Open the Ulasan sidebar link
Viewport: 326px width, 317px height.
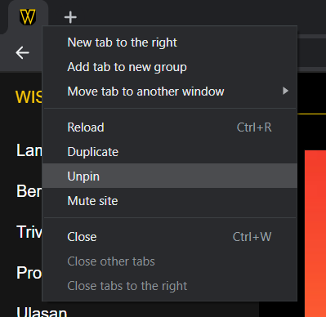[x=42, y=312]
